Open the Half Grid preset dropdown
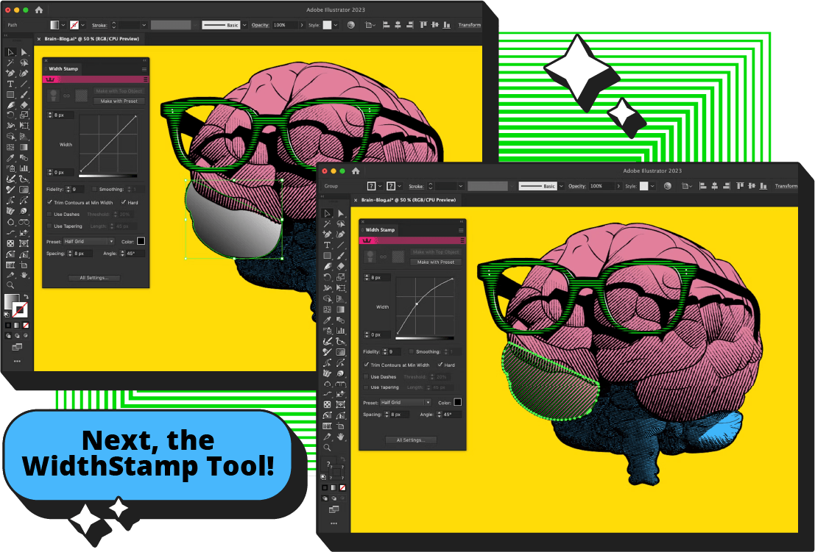 428,402
